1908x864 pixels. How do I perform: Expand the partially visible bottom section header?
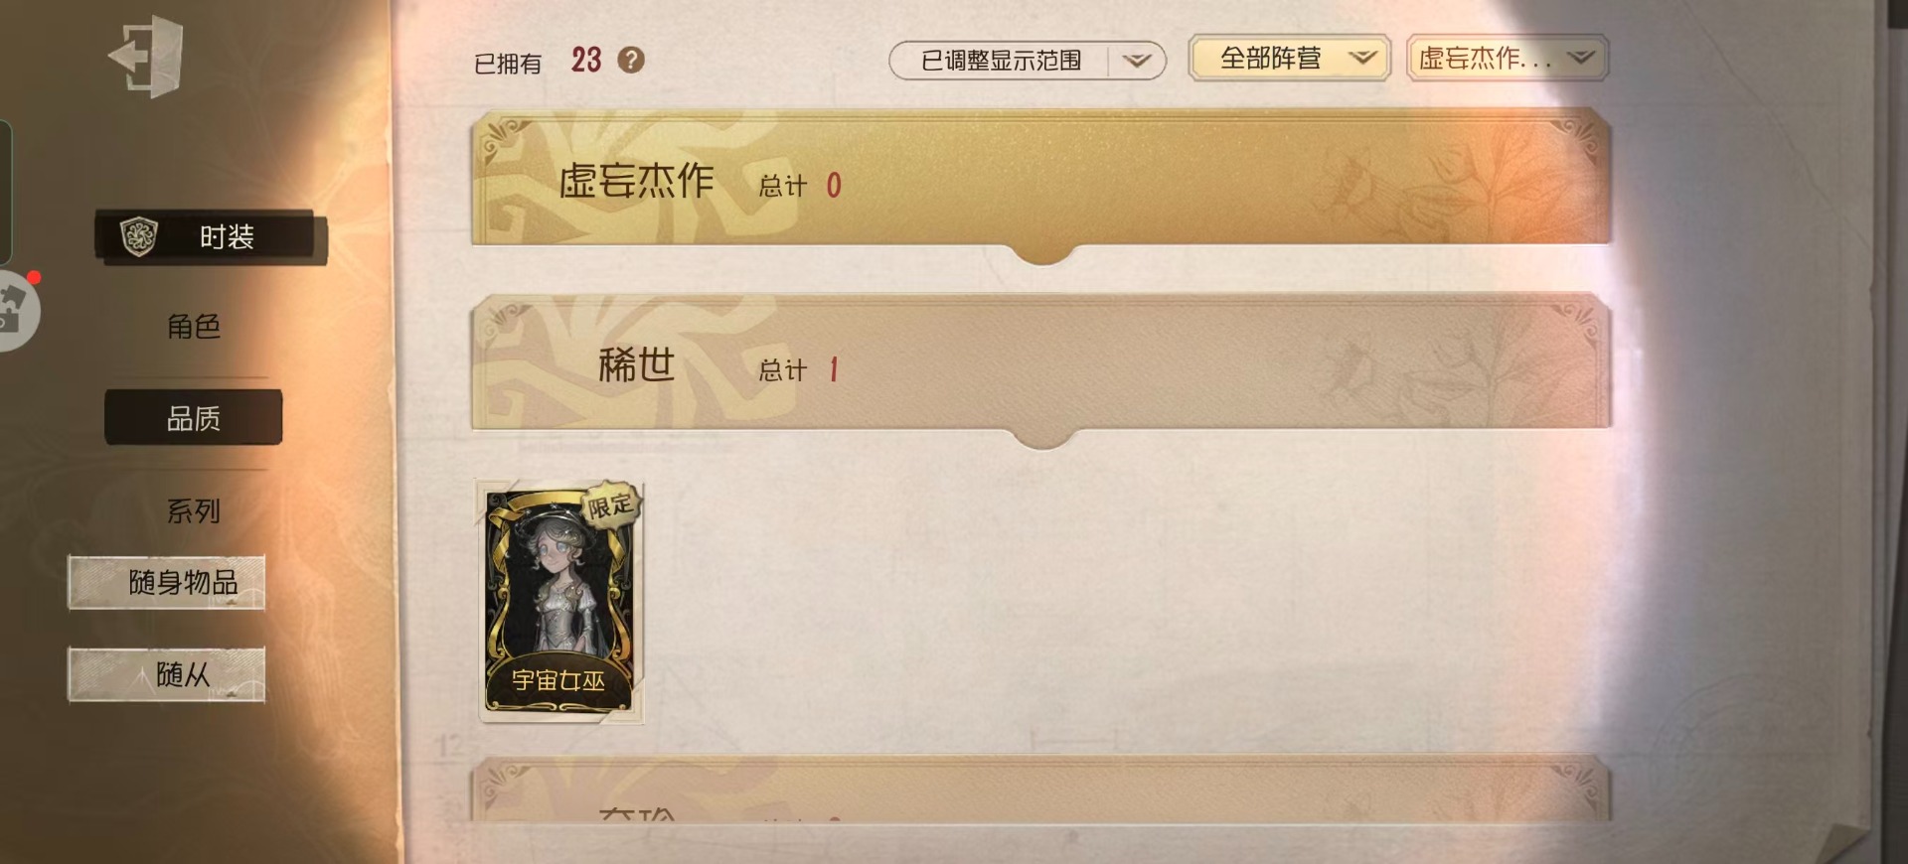coord(1040,792)
